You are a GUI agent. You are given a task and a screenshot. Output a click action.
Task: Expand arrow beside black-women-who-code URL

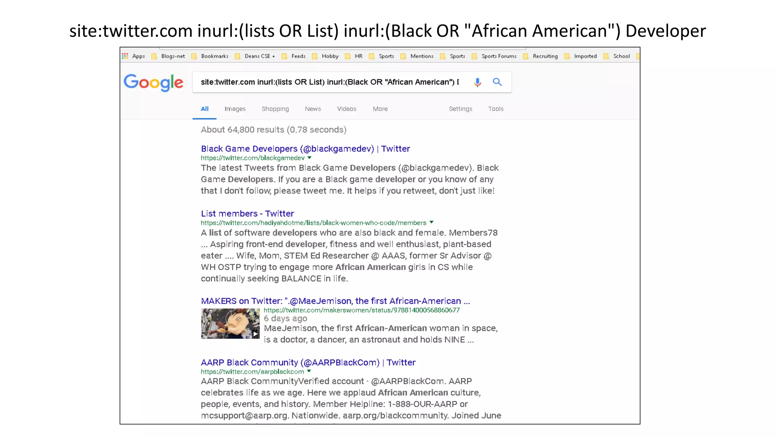pyautogui.click(x=431, y=222)
